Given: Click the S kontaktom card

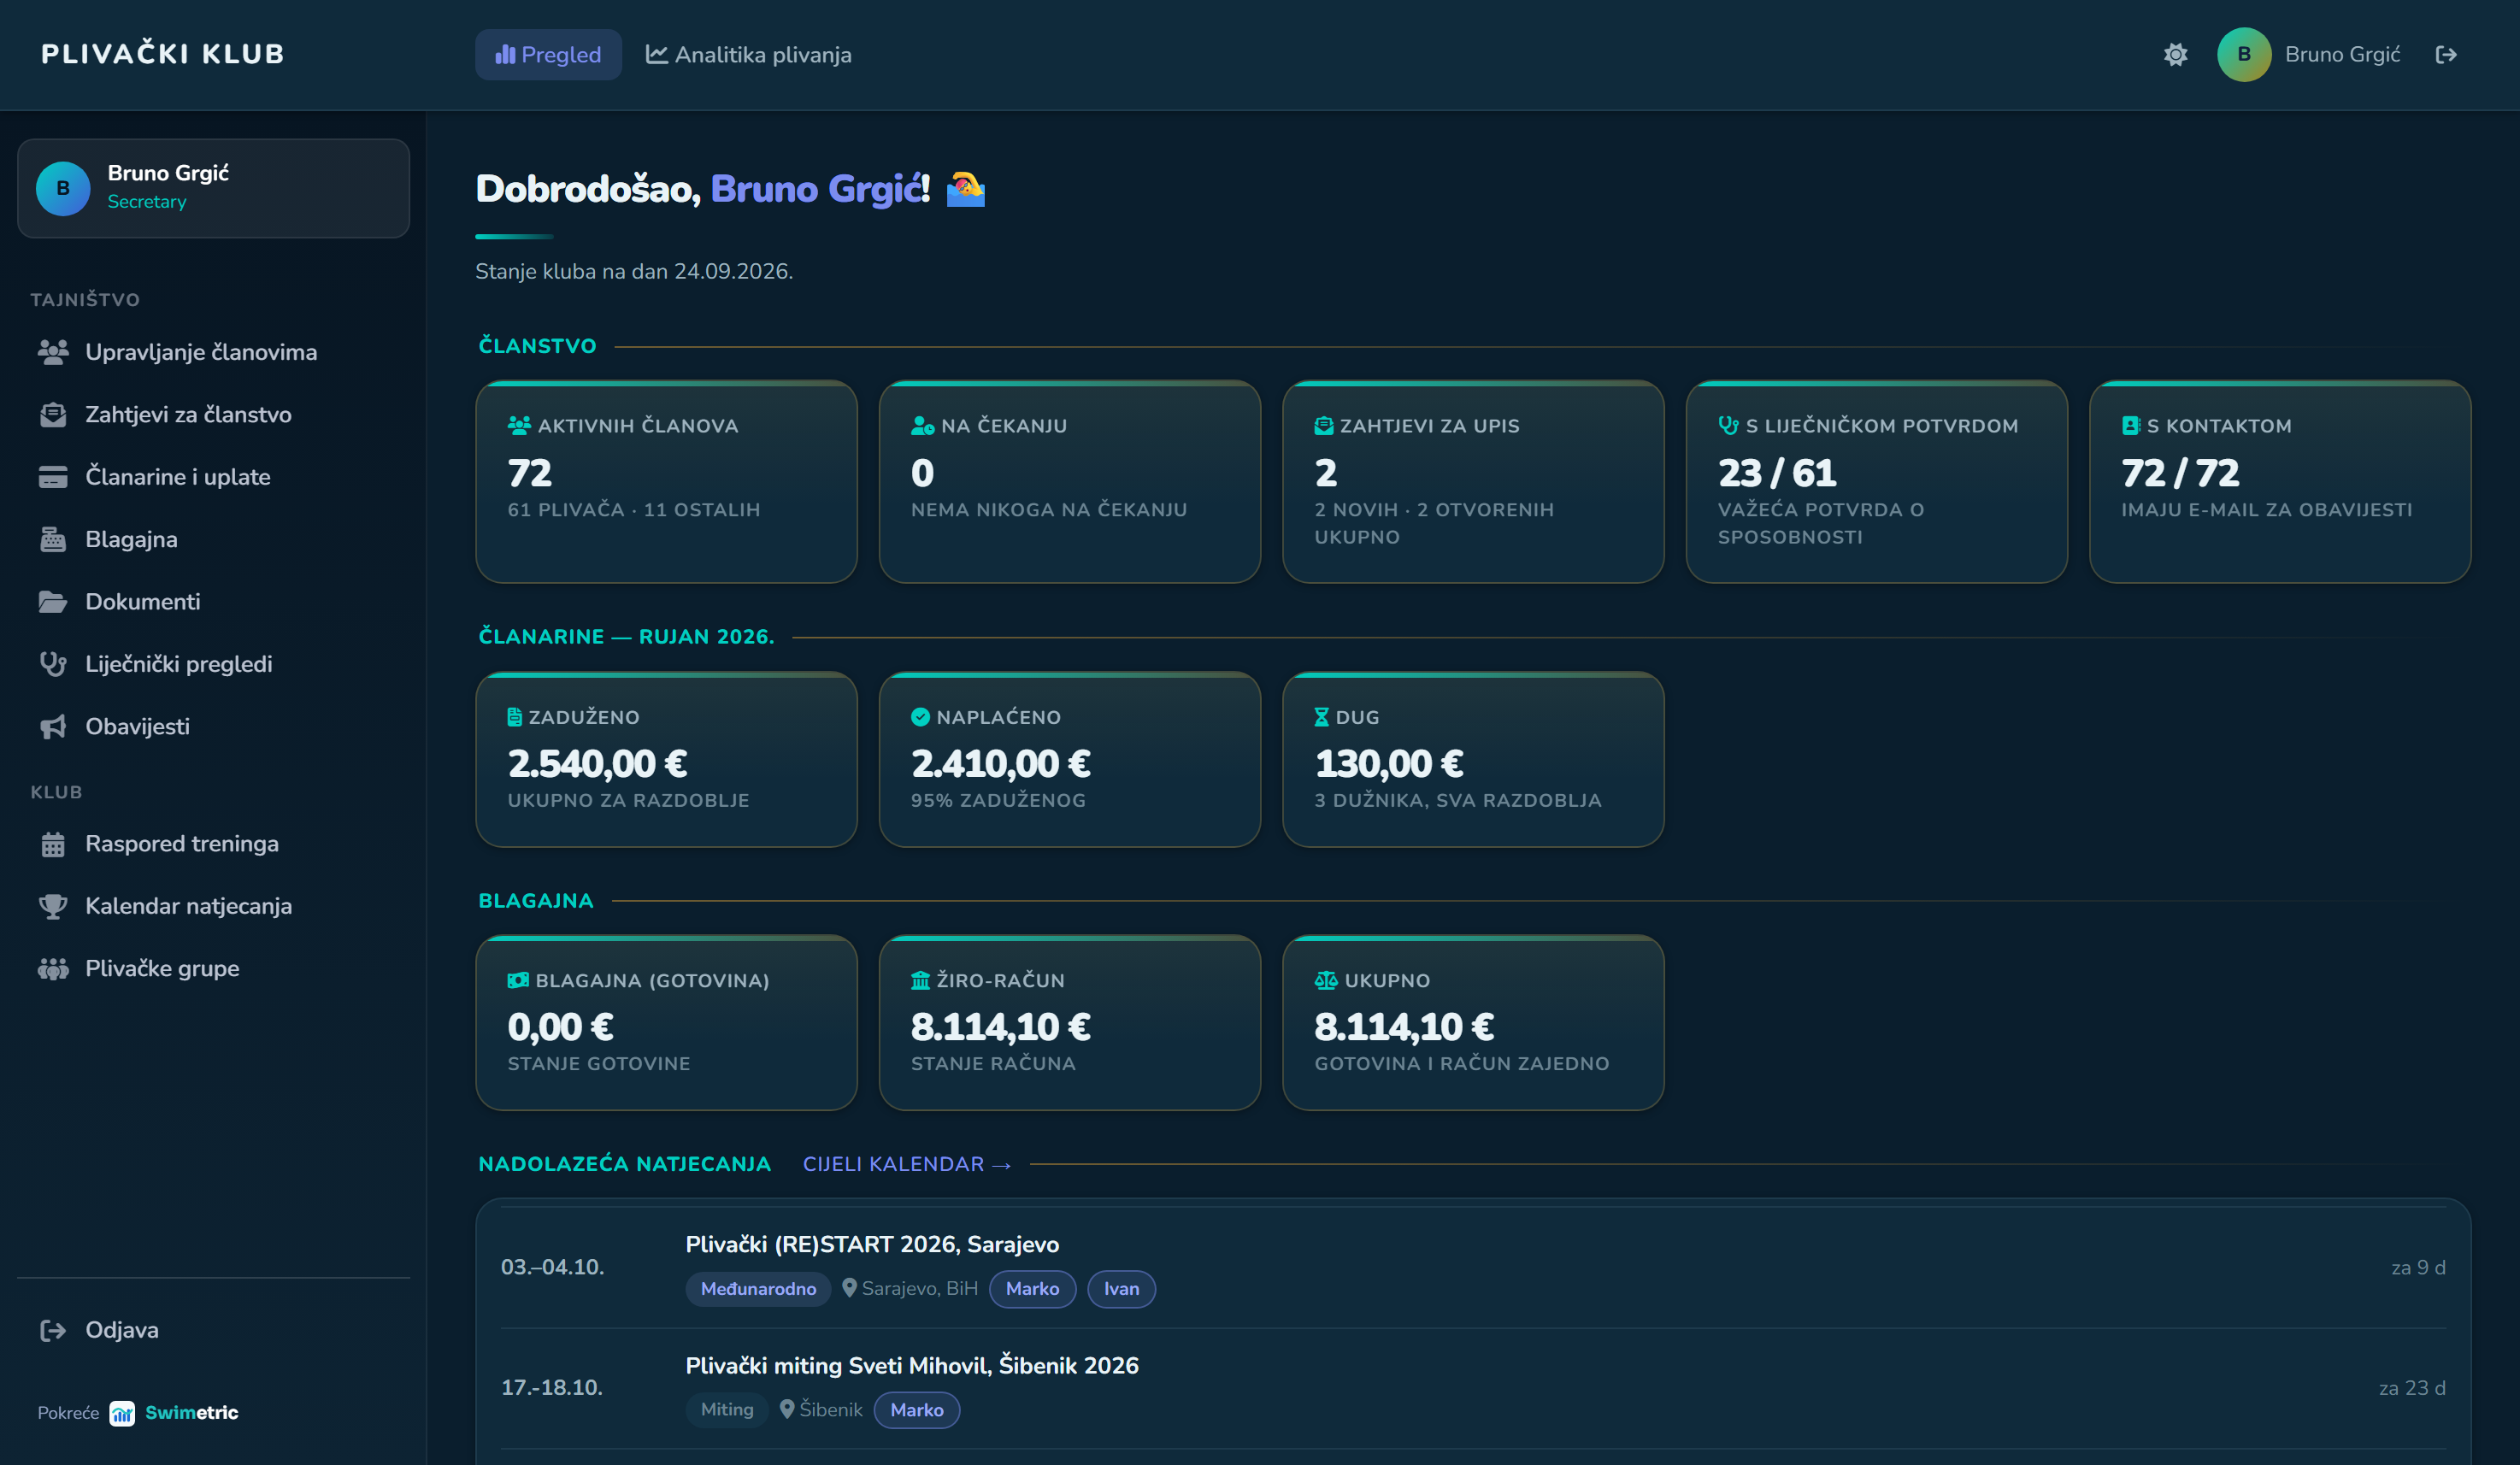Looking at the screenshot, I should click(2280, 481).
